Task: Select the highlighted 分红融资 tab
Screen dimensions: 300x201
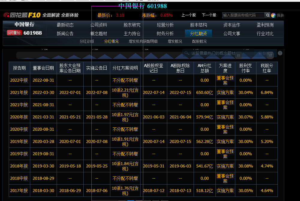Action: (x=198, y=33)
